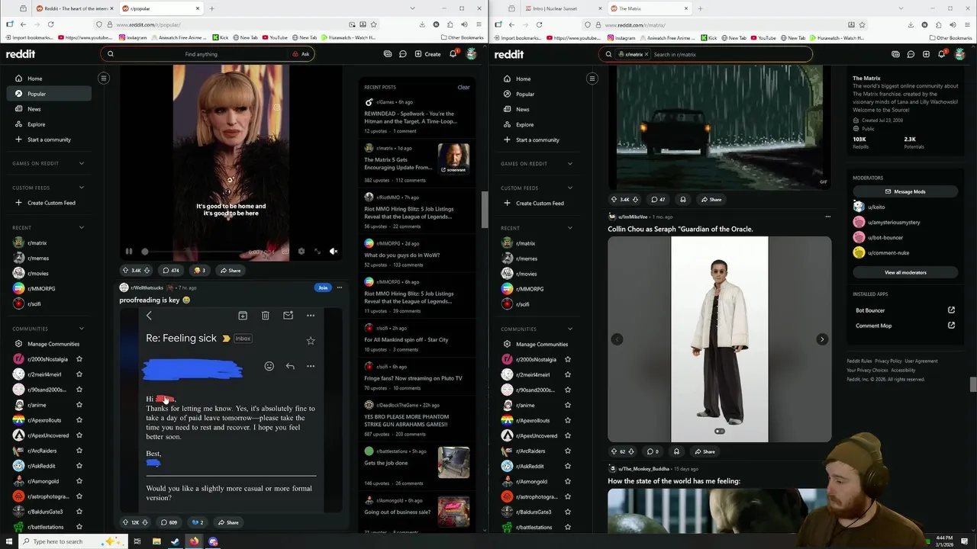Upvote the Collin Chou post with 62 votes
Image resolution: width=977 pixels, height=549 pixels.
click(x=614, y=451)
